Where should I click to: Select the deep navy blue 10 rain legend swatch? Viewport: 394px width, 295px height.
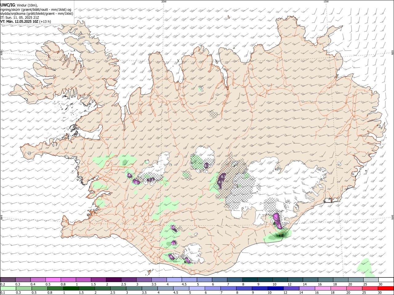pos(275,289)
